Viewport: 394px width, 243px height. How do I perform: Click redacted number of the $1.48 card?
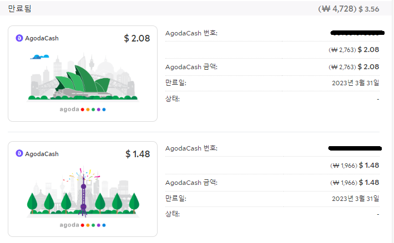coord(355,148)
